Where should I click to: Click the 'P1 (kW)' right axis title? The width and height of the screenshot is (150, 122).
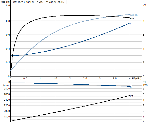[145, 83]
